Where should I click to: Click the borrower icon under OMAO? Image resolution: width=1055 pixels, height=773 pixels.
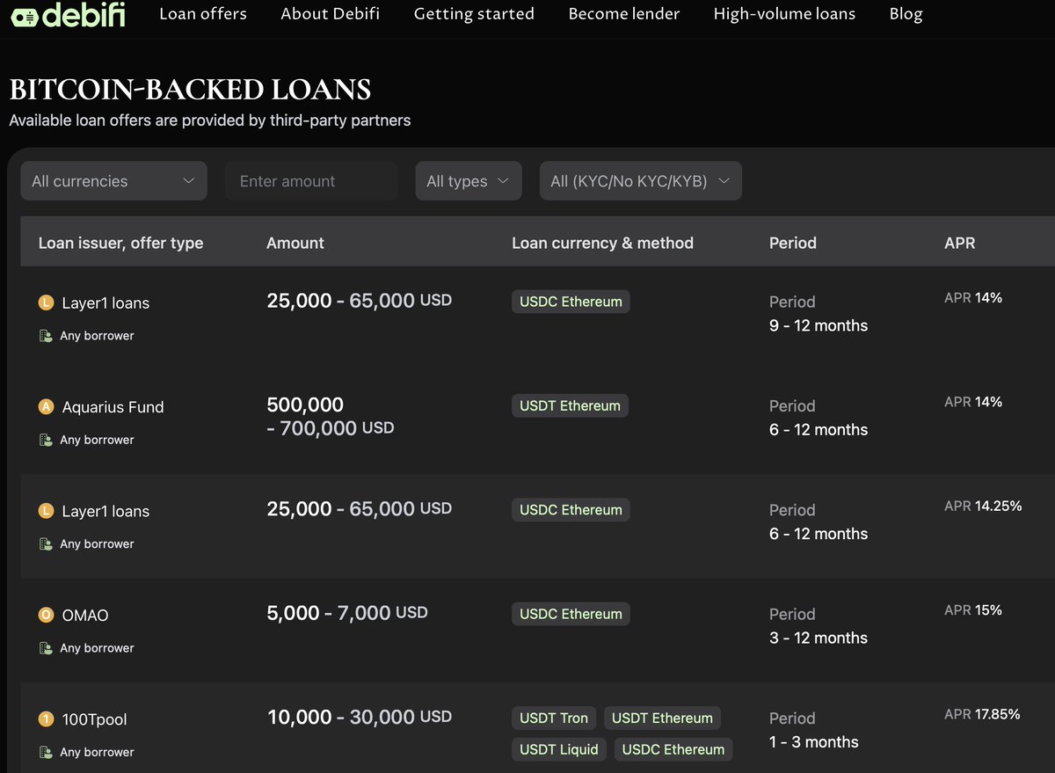(x=46, y=648)
